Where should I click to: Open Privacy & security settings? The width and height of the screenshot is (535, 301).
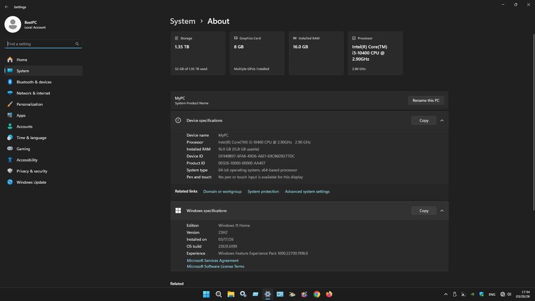click(x=43, y=171)
